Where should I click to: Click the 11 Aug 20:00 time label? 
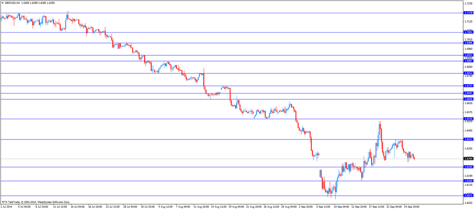tap(201, 207)
